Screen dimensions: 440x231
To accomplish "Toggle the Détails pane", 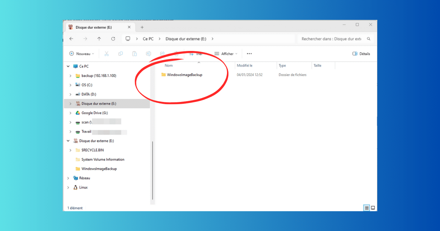I will [361, 54].
